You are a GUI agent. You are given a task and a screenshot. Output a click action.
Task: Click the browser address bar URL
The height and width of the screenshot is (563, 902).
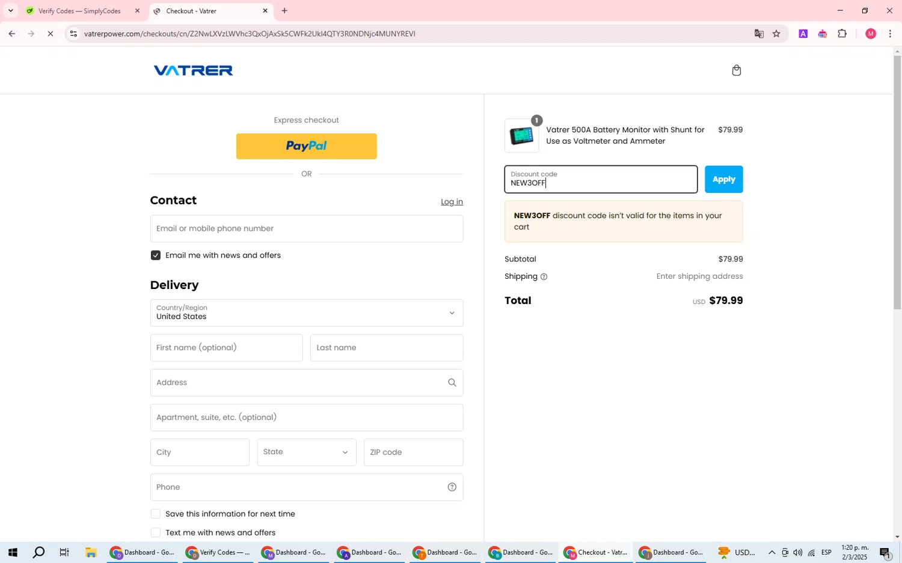coord(250,34)
